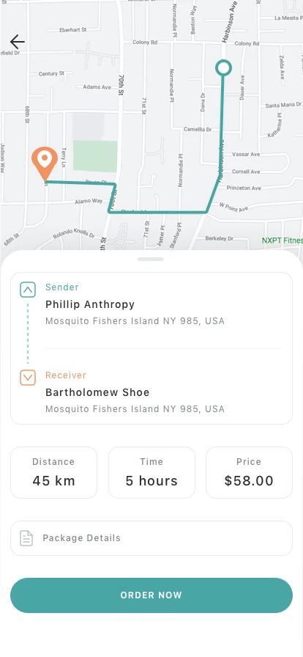The height and width of the screenshot is (657, 303).
Task: Tap the orange down-chevron Receiver icon
Action: 28,378
